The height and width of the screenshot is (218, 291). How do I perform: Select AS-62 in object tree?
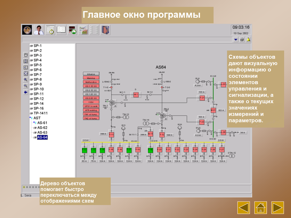pyautogui.click(x=42, y=128)
